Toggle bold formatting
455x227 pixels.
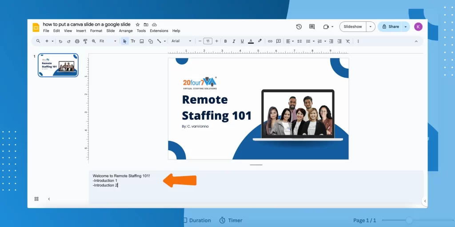pos(225,41)
